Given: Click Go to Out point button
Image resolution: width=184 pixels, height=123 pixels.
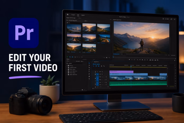Looking at the screenshot, I should tap(147, 60).
